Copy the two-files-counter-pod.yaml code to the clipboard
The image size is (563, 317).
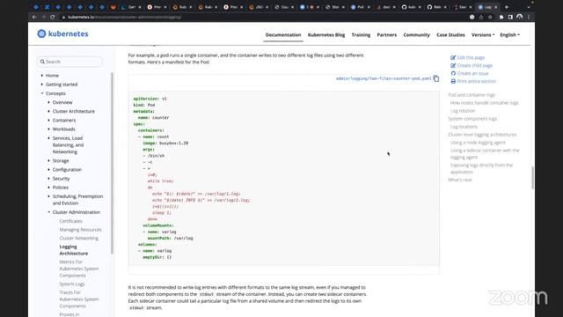[436, 78]
